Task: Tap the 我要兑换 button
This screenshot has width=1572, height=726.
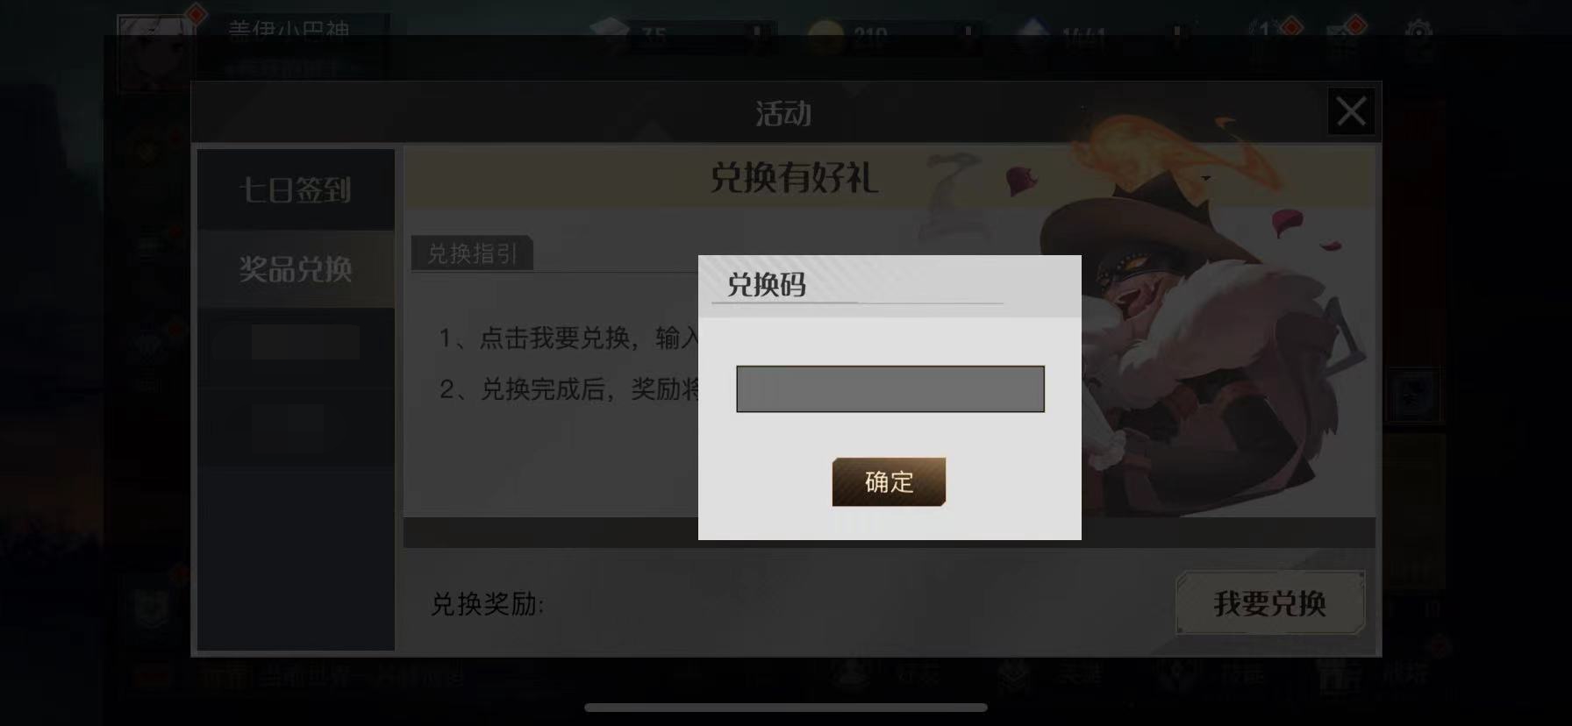Action: (x=1269, y=603)
